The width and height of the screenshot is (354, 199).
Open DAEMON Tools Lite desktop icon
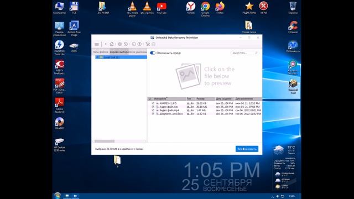pos(59,48)
